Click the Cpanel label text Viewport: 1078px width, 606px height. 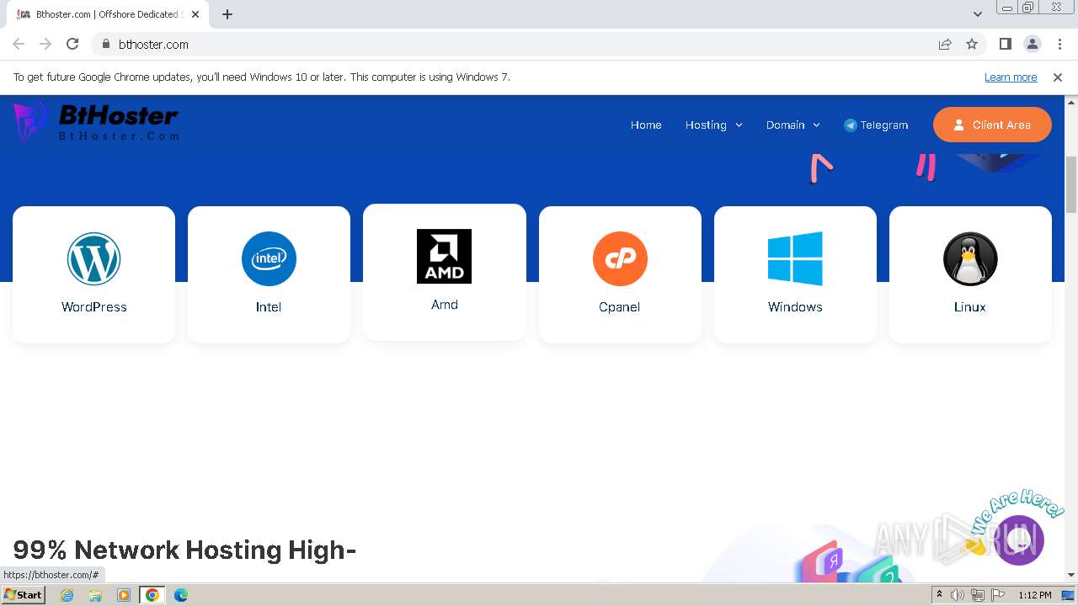coord(620,307)
